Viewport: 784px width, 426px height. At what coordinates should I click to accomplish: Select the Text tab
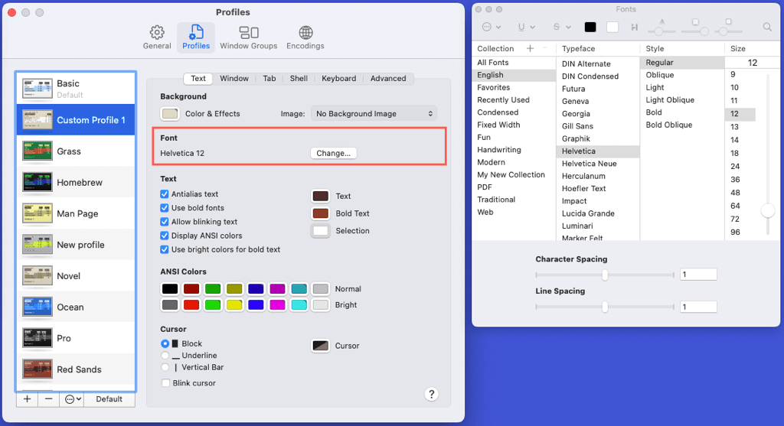198,79
